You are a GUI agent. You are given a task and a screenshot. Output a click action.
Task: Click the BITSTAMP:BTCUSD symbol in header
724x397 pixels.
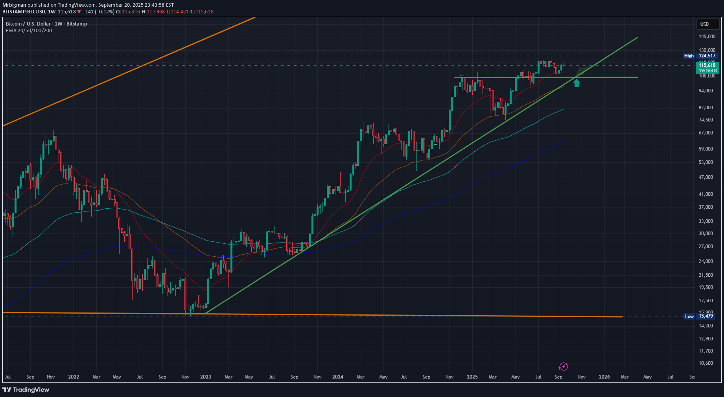(24, 12)
